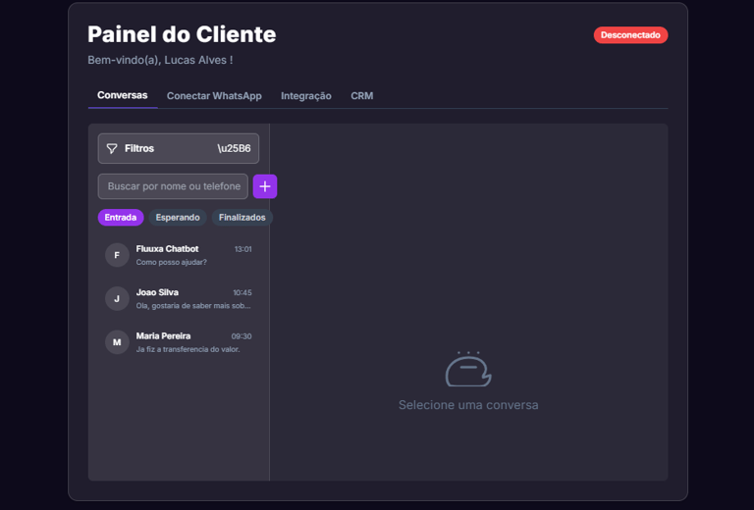Open the Fluuxa Chatbot conversation
The height and width of the screenshot is (510, 754).
click(179, 255)
